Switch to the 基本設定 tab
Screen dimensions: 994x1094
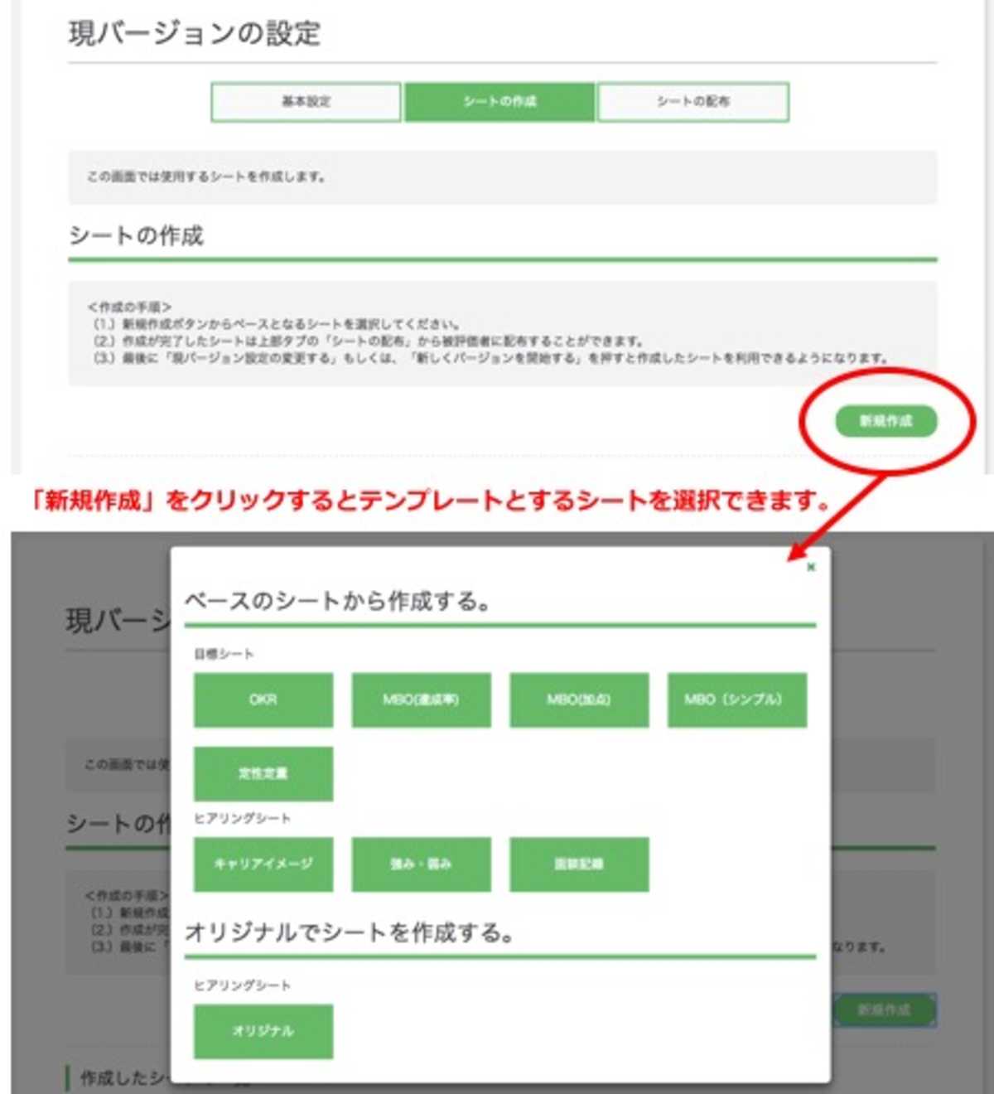point(306,102)
